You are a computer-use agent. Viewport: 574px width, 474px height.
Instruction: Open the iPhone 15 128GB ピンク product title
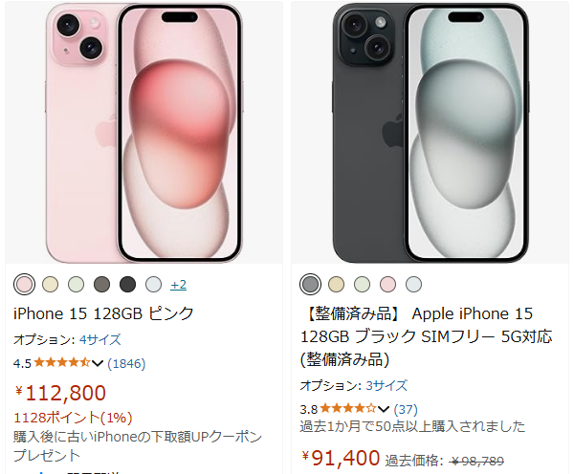[x=103, y=313]
